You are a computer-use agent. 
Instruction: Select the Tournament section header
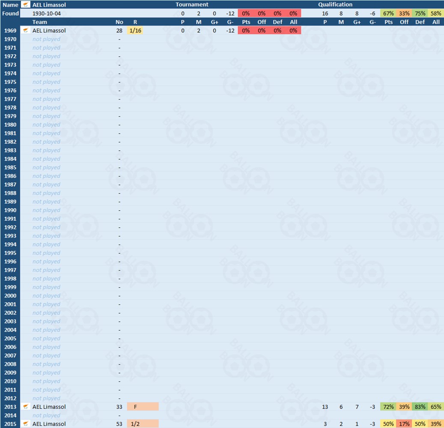pyautogui.click(x=192, y=5)
